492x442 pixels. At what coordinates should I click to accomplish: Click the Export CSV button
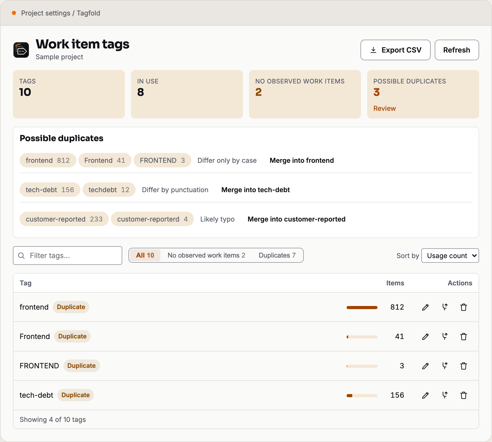tap(396, 50)
